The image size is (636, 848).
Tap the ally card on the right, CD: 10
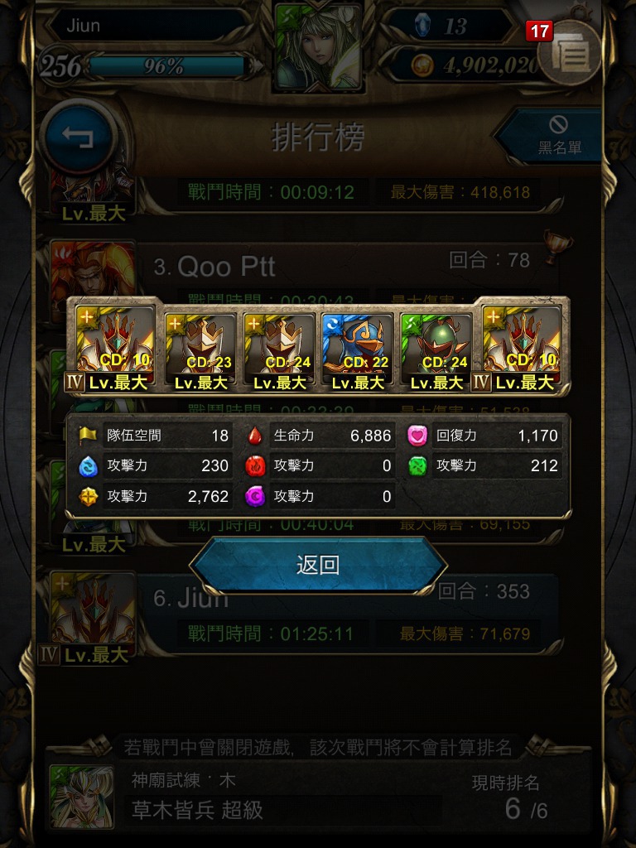click(x=522, y=349)
